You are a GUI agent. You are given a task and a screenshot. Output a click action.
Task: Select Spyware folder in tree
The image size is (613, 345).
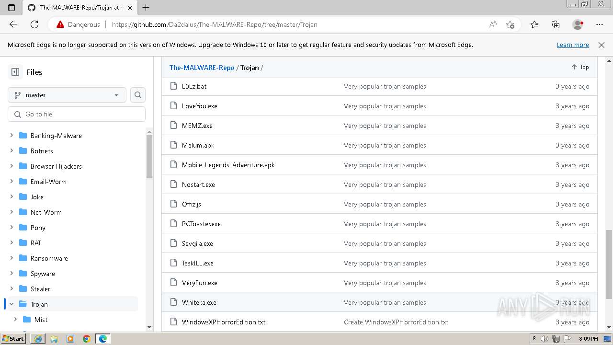(x=43, y=274)
